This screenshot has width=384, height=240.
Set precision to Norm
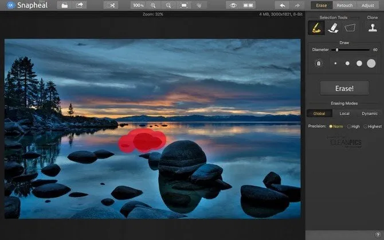[331, 126]
